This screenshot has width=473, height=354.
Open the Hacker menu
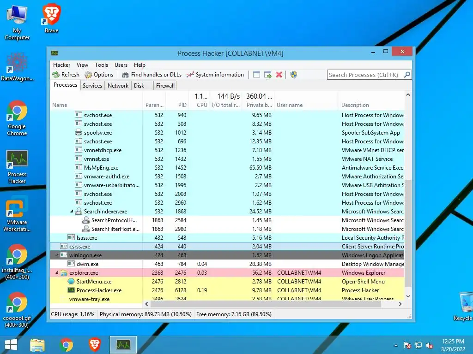[61, 65]
